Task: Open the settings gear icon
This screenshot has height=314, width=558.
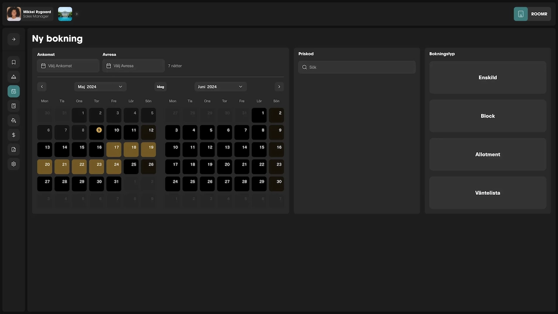Action: click(14, 164)
